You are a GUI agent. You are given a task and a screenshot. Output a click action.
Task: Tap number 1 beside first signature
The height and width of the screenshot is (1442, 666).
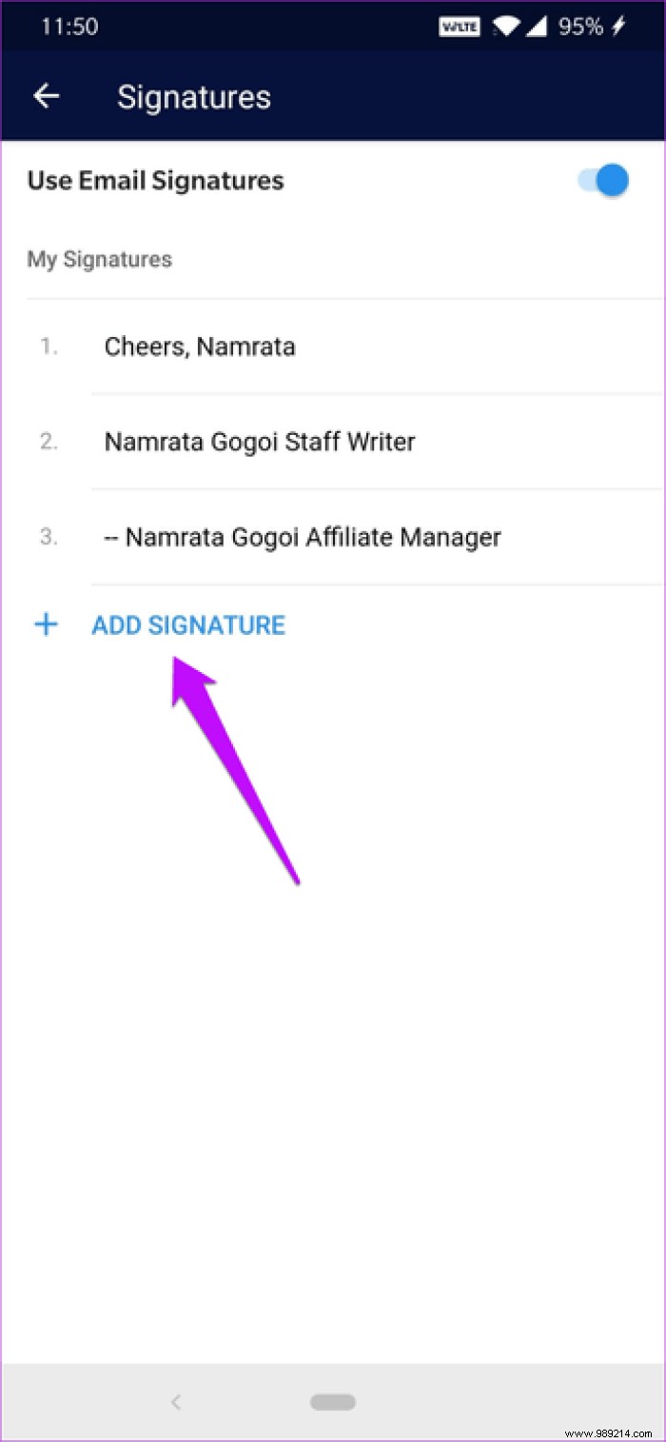pos(48,346)
